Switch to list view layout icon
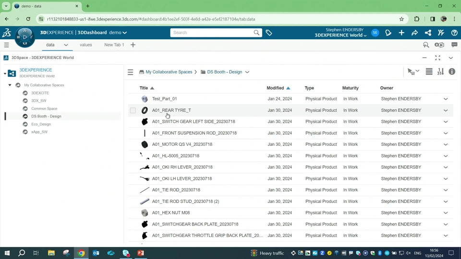 click(x=429, y=71)
